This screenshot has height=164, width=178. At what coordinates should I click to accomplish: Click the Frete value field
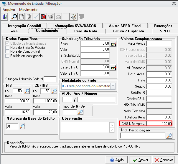[x=159, y=80]
